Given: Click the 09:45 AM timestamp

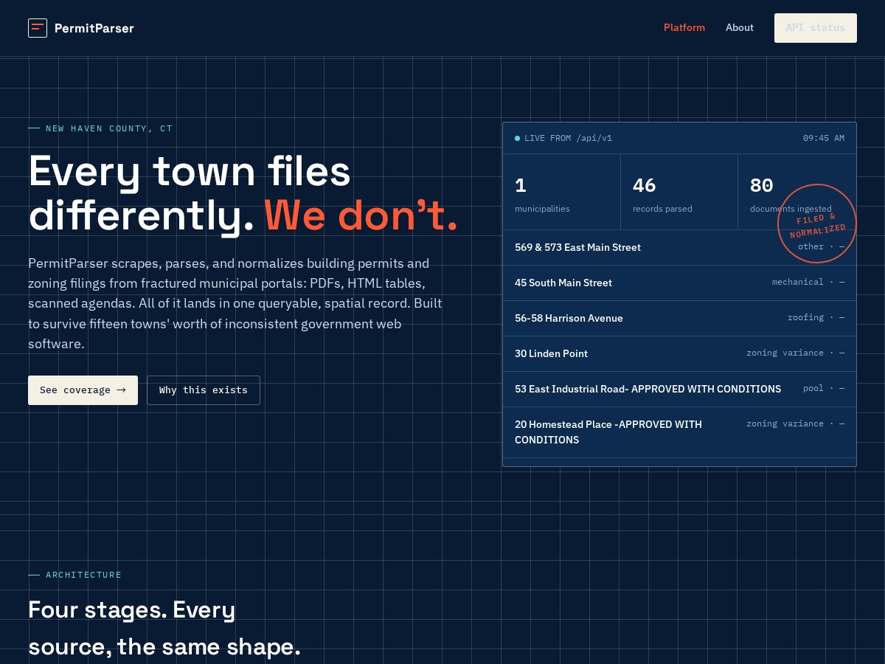Looking at the screenshot, I should pyautogui.click(x=824, y=138).
